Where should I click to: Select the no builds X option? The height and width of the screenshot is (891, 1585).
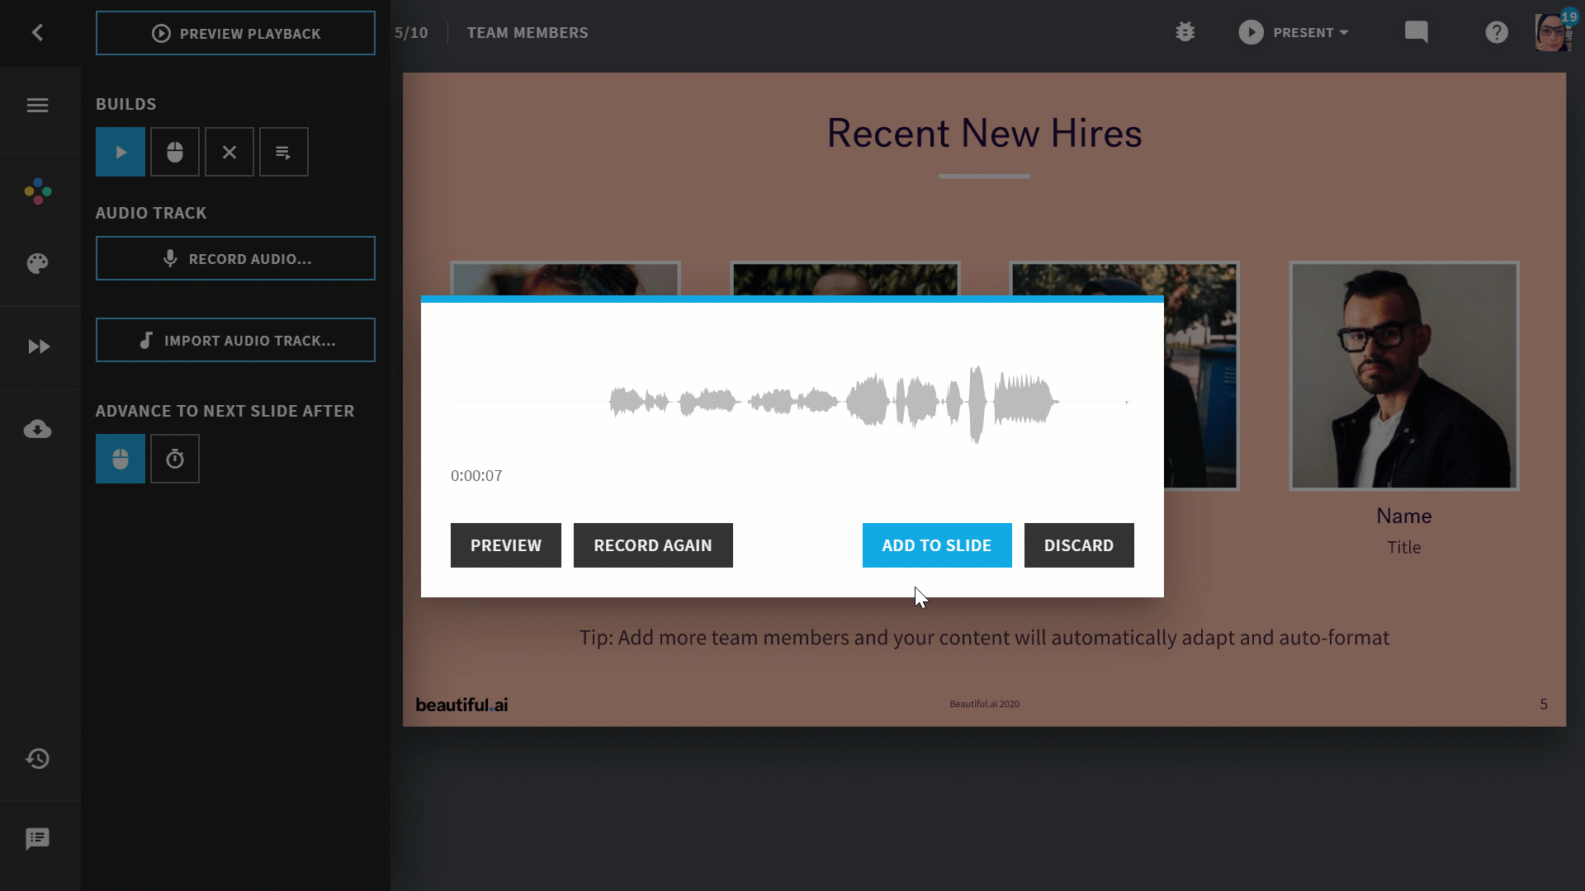(229, 152)
